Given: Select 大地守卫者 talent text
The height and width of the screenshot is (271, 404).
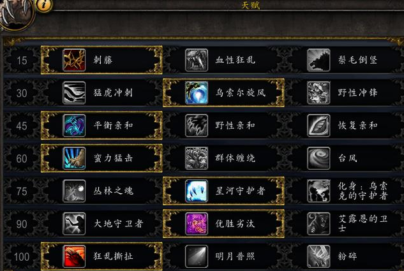Looking at the screenshot, I should pyautogui.click(x=118, y=224).
